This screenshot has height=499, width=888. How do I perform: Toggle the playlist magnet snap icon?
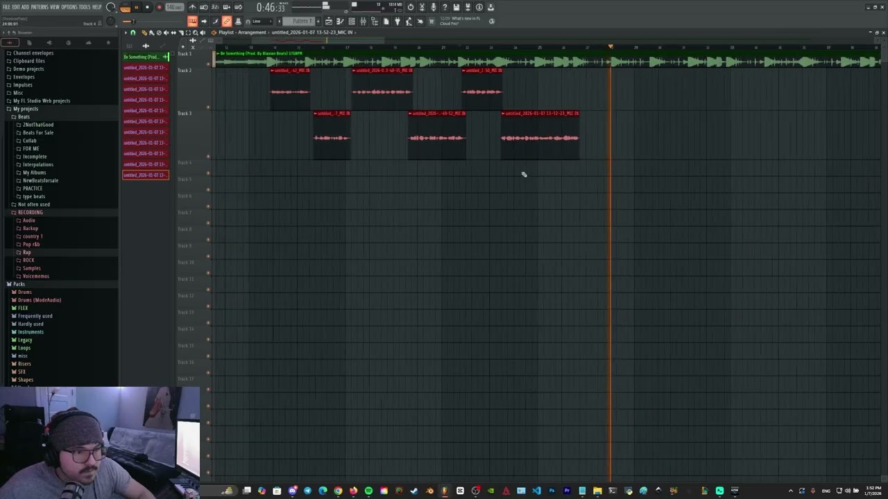coord(133,33)
